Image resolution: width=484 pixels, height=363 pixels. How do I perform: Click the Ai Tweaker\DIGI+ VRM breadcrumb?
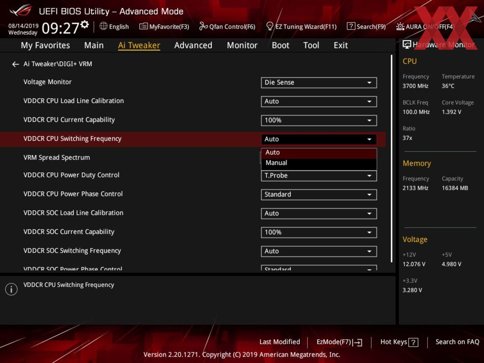coord(58,64)
